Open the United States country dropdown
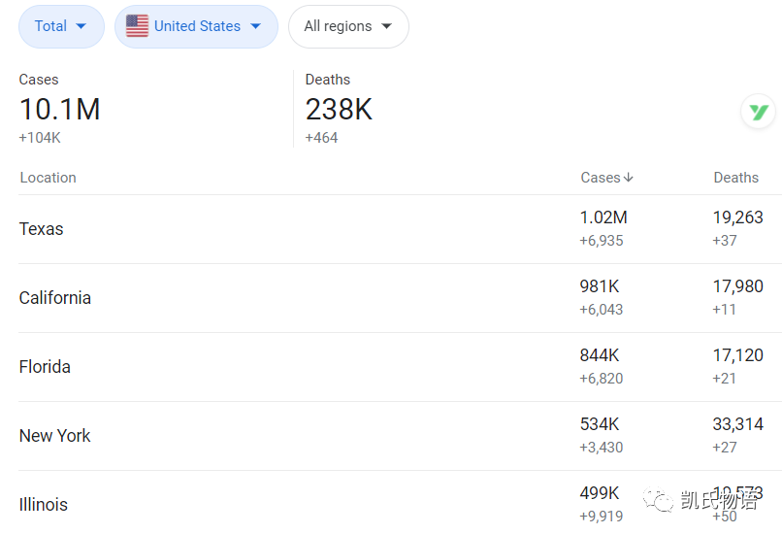 click(x=196, y=26)
